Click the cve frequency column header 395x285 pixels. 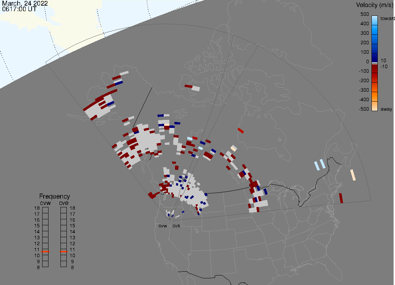click(x=64, y=202)
